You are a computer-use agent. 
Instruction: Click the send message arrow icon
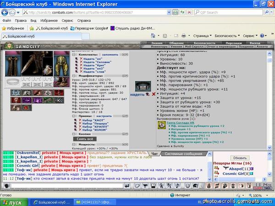[x=127, y=186]
